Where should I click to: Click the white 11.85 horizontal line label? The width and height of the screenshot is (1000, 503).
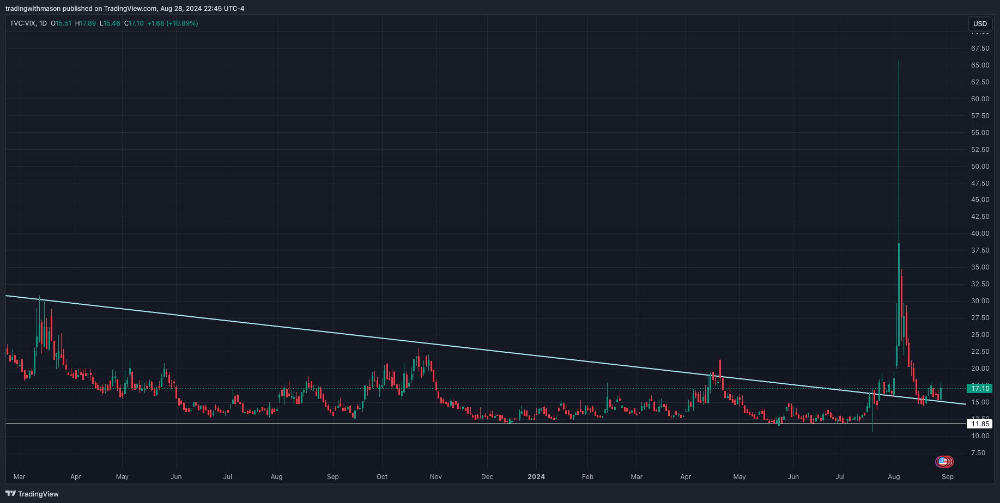[979, 424]
